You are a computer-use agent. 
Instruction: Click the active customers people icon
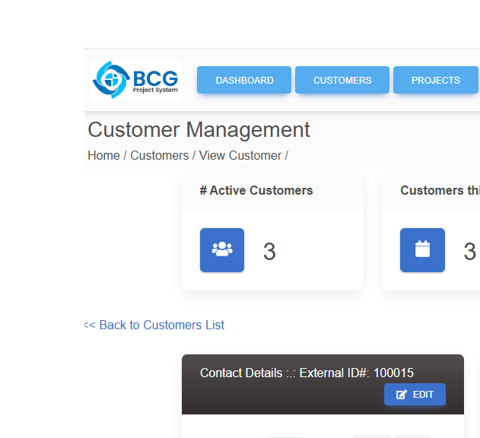(x=222, y=250)
